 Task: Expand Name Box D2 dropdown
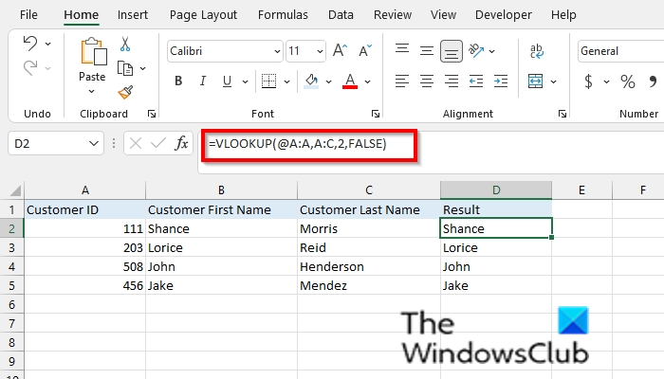coord(94,143)
